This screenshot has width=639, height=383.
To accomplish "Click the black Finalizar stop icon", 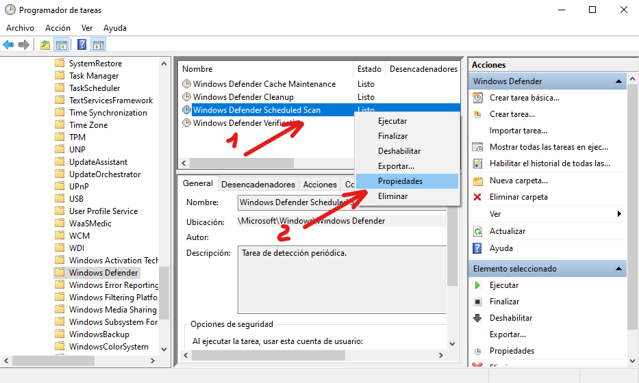I will [x=477, y=302].
